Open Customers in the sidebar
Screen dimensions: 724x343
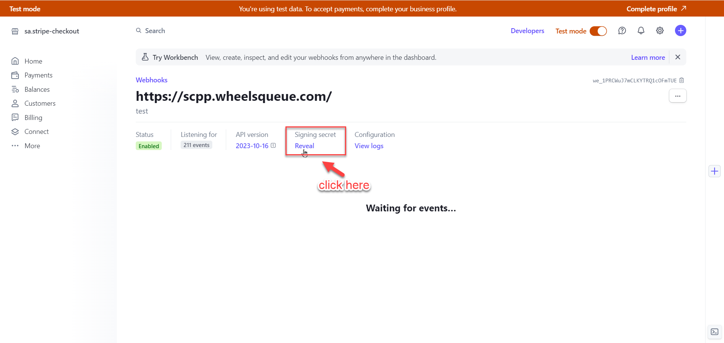[x=40, y=103]
